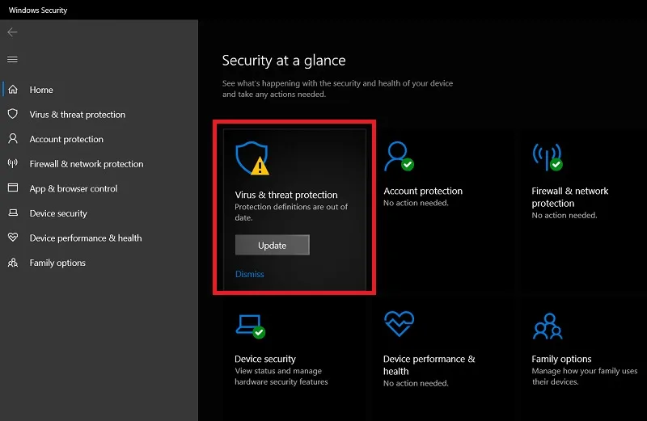Click 'Manage how your family uses their devices.'
The image size is (647, 421).
[x=585, y=377]
